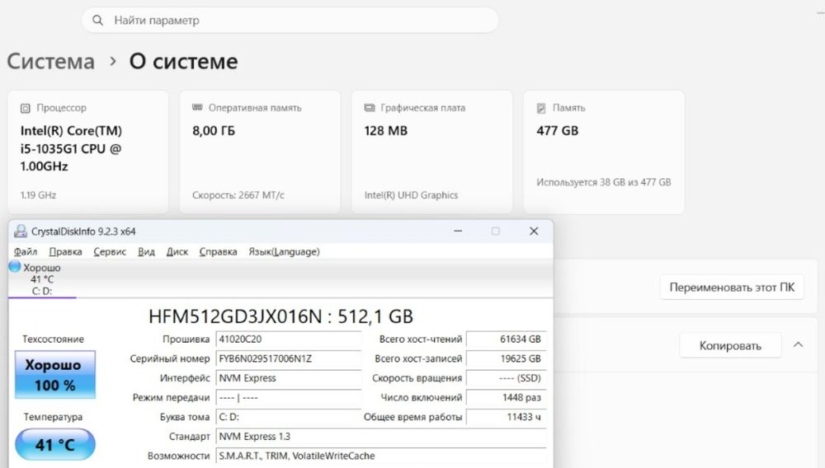Image resolution: width=825 pixels, height=468 pixels.
Task: Click the 'Хорошо 100 %' health status button
Action: (x=55, y=375)
